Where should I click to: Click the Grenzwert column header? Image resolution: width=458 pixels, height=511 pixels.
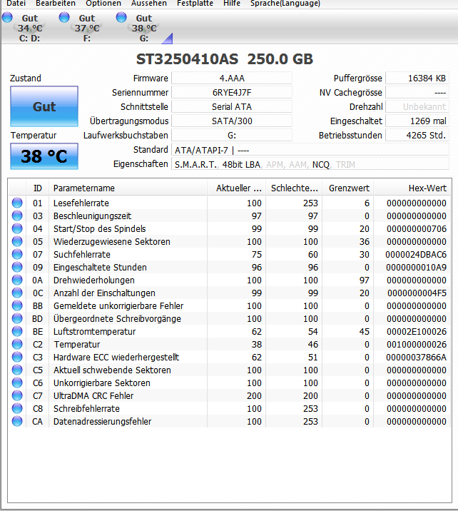point(348,188)
